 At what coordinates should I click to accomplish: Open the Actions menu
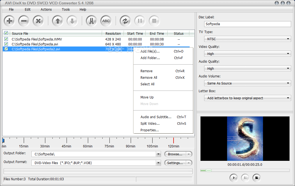coord(46,9)
